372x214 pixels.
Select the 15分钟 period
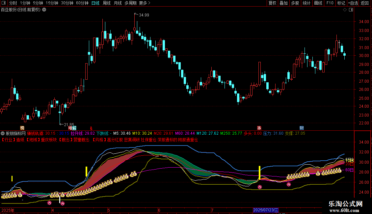tap(52, 3)
